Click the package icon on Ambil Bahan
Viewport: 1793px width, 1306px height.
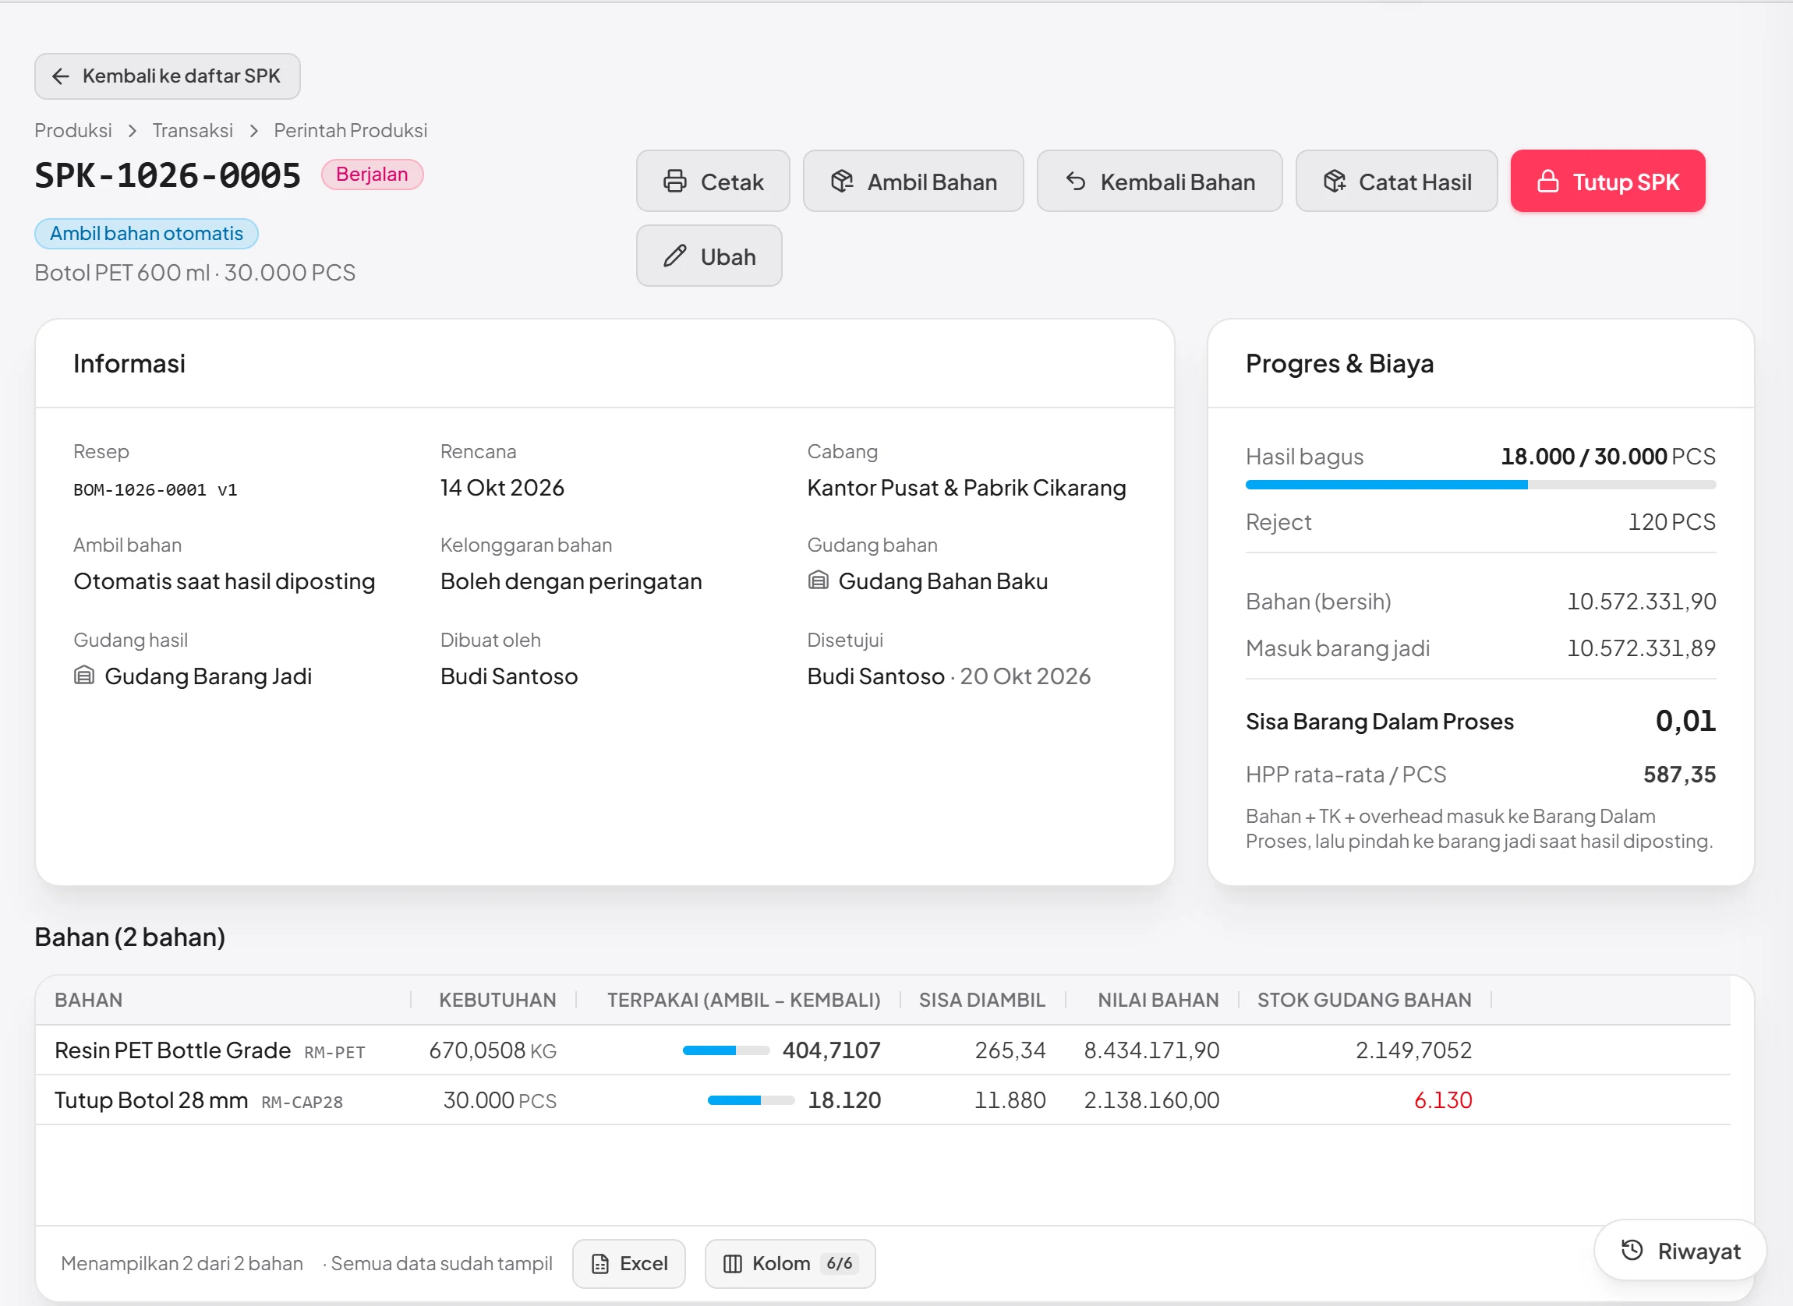tap(841, 181)
